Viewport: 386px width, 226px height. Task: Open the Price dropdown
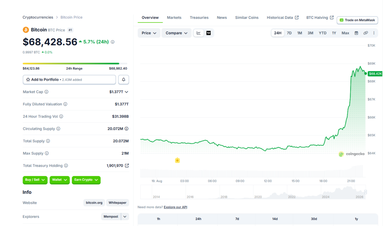(149, 33)
